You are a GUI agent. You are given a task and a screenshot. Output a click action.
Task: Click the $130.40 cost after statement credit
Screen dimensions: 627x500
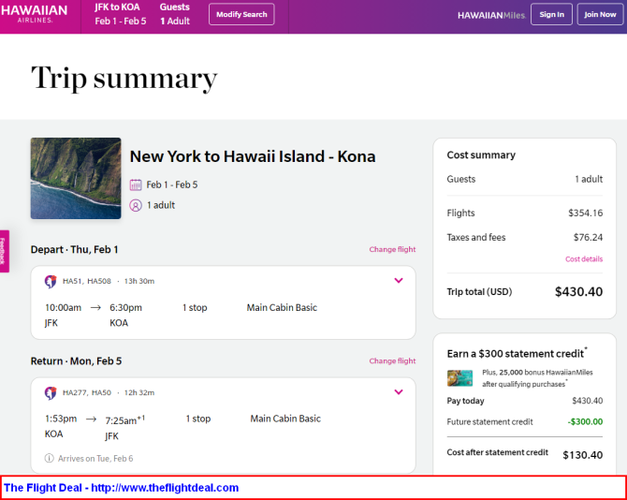pyautogui.click(x=583, y=455)
